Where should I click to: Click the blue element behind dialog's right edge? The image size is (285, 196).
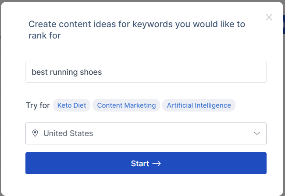click(x=284, y=24)
